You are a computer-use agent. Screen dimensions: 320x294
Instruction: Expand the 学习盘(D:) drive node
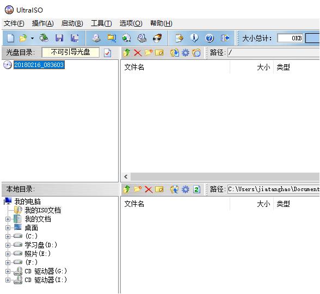pos(8,245)
